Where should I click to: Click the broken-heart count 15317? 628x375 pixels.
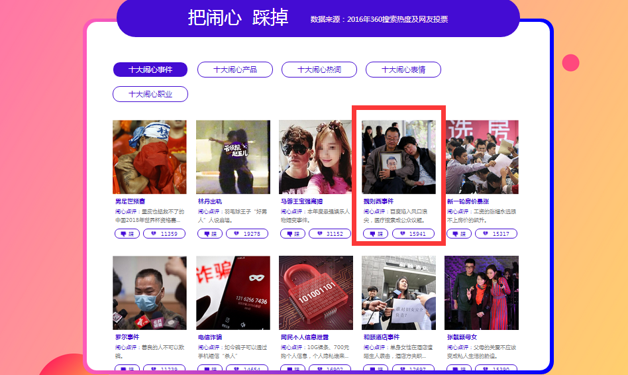pyautogui.click(x=496, y=234)
